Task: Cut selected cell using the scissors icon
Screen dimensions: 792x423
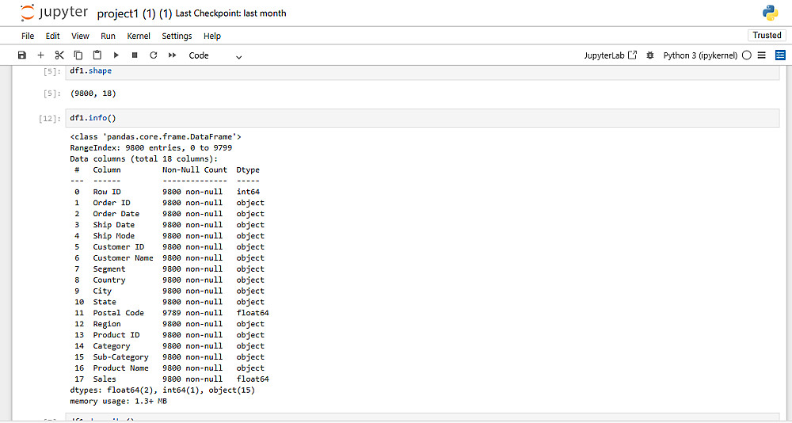Action: (59, 55)
